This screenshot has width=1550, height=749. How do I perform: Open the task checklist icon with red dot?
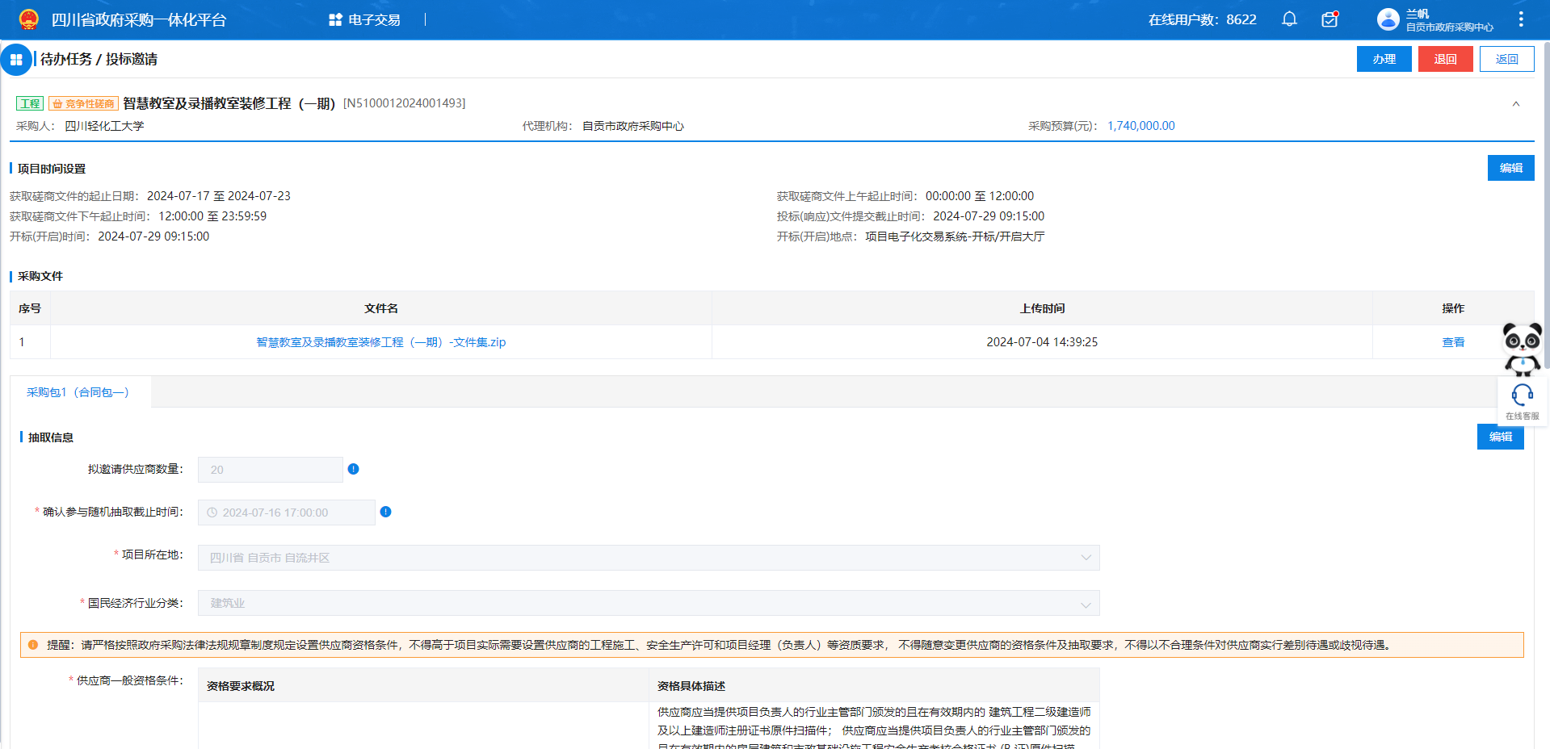coord(1329,19)
